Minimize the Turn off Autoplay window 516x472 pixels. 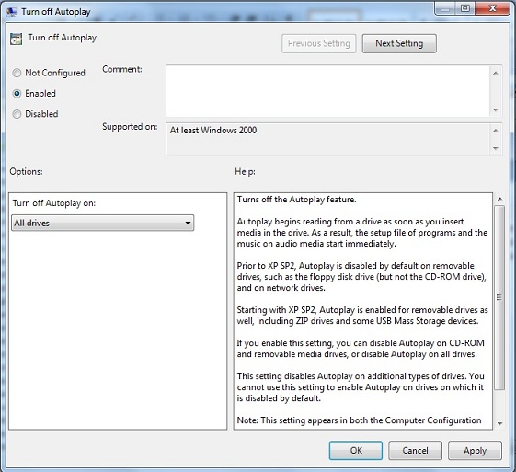[x=445, y=9]
